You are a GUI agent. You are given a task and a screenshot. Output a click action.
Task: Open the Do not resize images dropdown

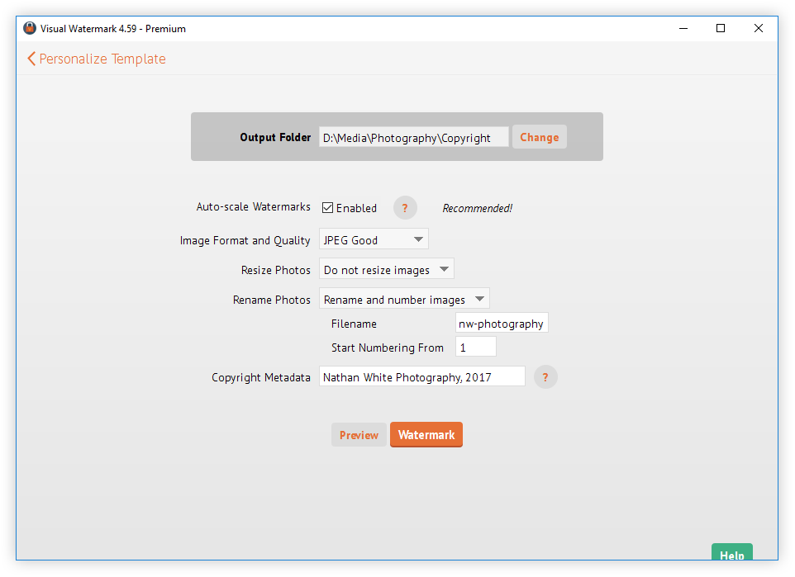[386, 270]
